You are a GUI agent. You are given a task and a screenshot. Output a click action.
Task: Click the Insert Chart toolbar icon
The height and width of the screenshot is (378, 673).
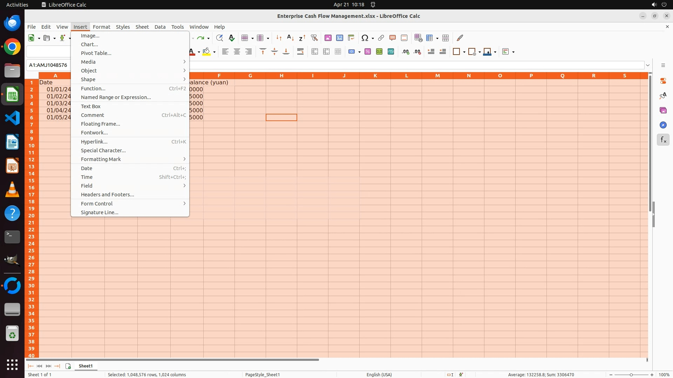click(339, 38)
